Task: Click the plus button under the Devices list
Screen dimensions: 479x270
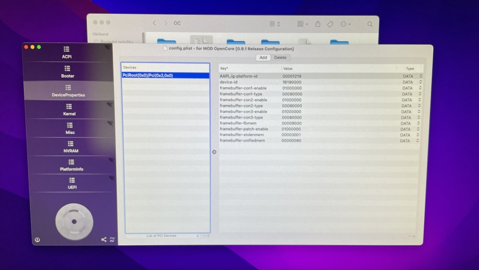Action: pyautogui.click(x=208, y=236)
